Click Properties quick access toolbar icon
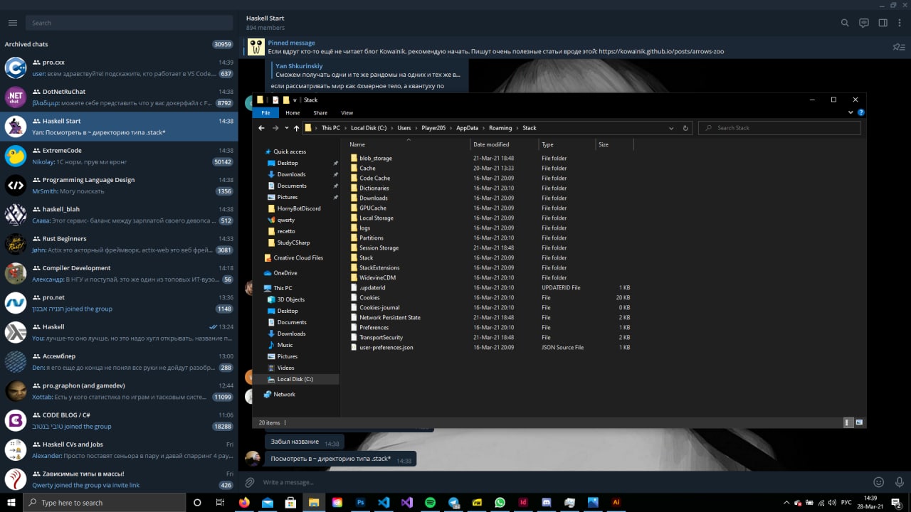This screenshot has height=512, width=911. 275,100
